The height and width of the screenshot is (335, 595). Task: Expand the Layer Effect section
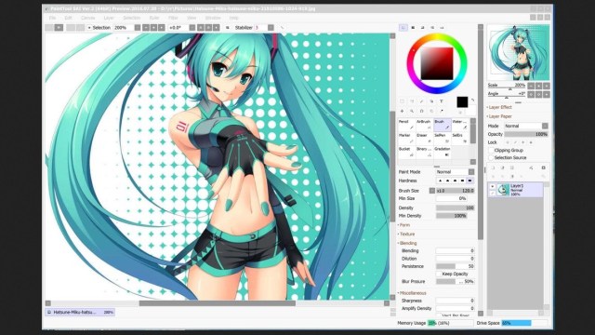tap(499, 108)
